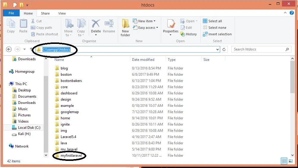Click the History ribbon command
This screenshot has height=168, width=298.
[189, 34]
